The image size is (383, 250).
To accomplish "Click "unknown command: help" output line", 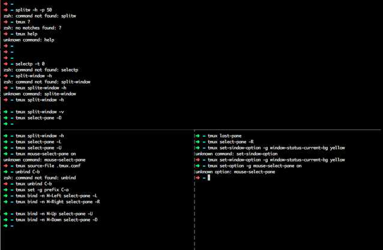I will pos(29,40).
